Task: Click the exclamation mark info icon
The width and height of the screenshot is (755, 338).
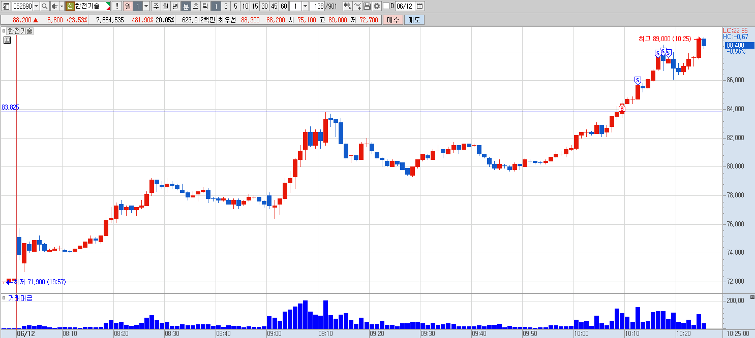Action: click(117, 6)
